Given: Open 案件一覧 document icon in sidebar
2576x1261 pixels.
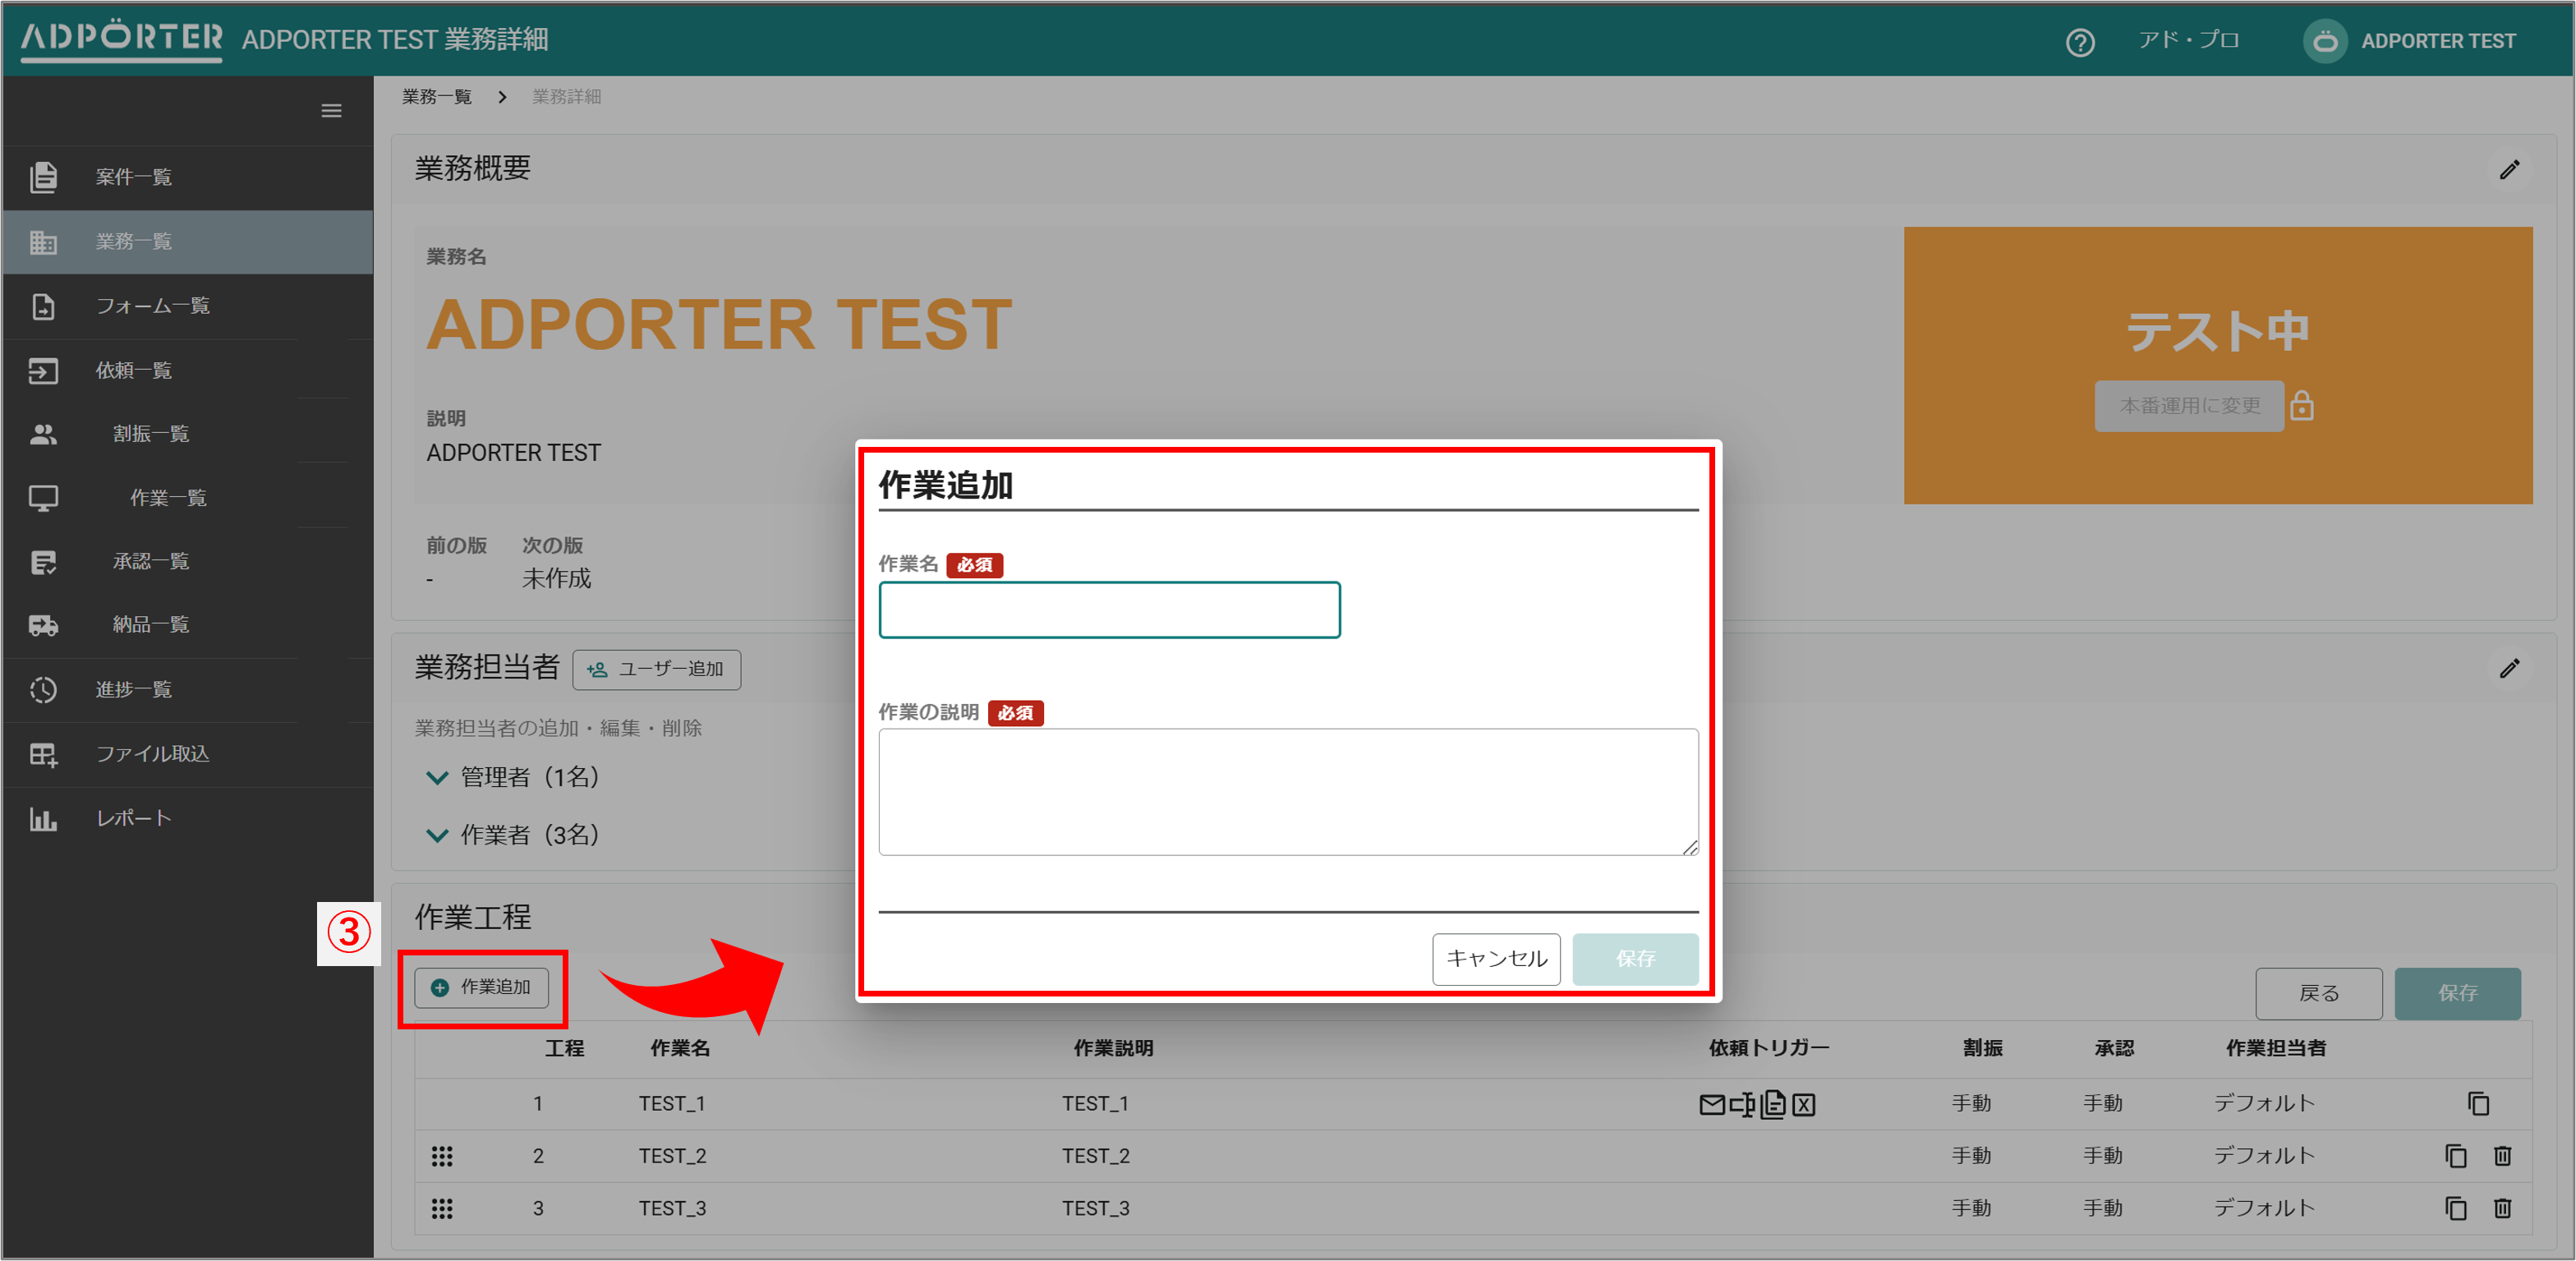Looking at the screenshot, I should 43,177.
